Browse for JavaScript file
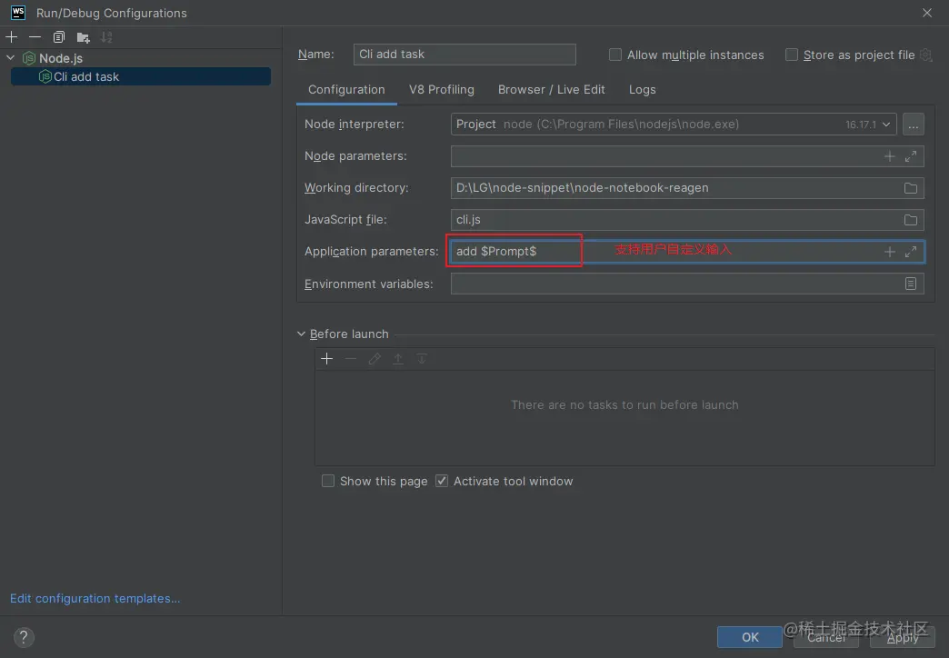This screenshot has height=658, width=949. click(x=910, y=220)
